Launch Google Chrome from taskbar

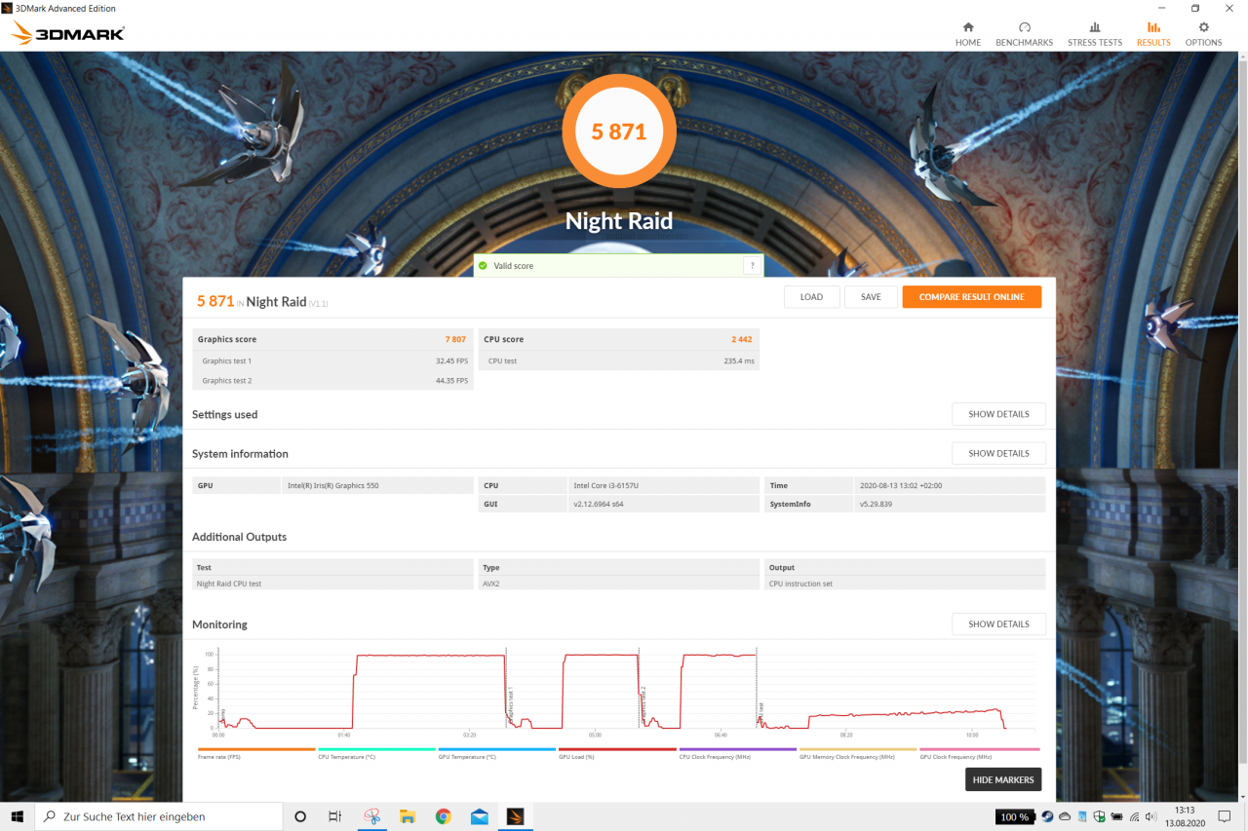[x=444, y=816]
